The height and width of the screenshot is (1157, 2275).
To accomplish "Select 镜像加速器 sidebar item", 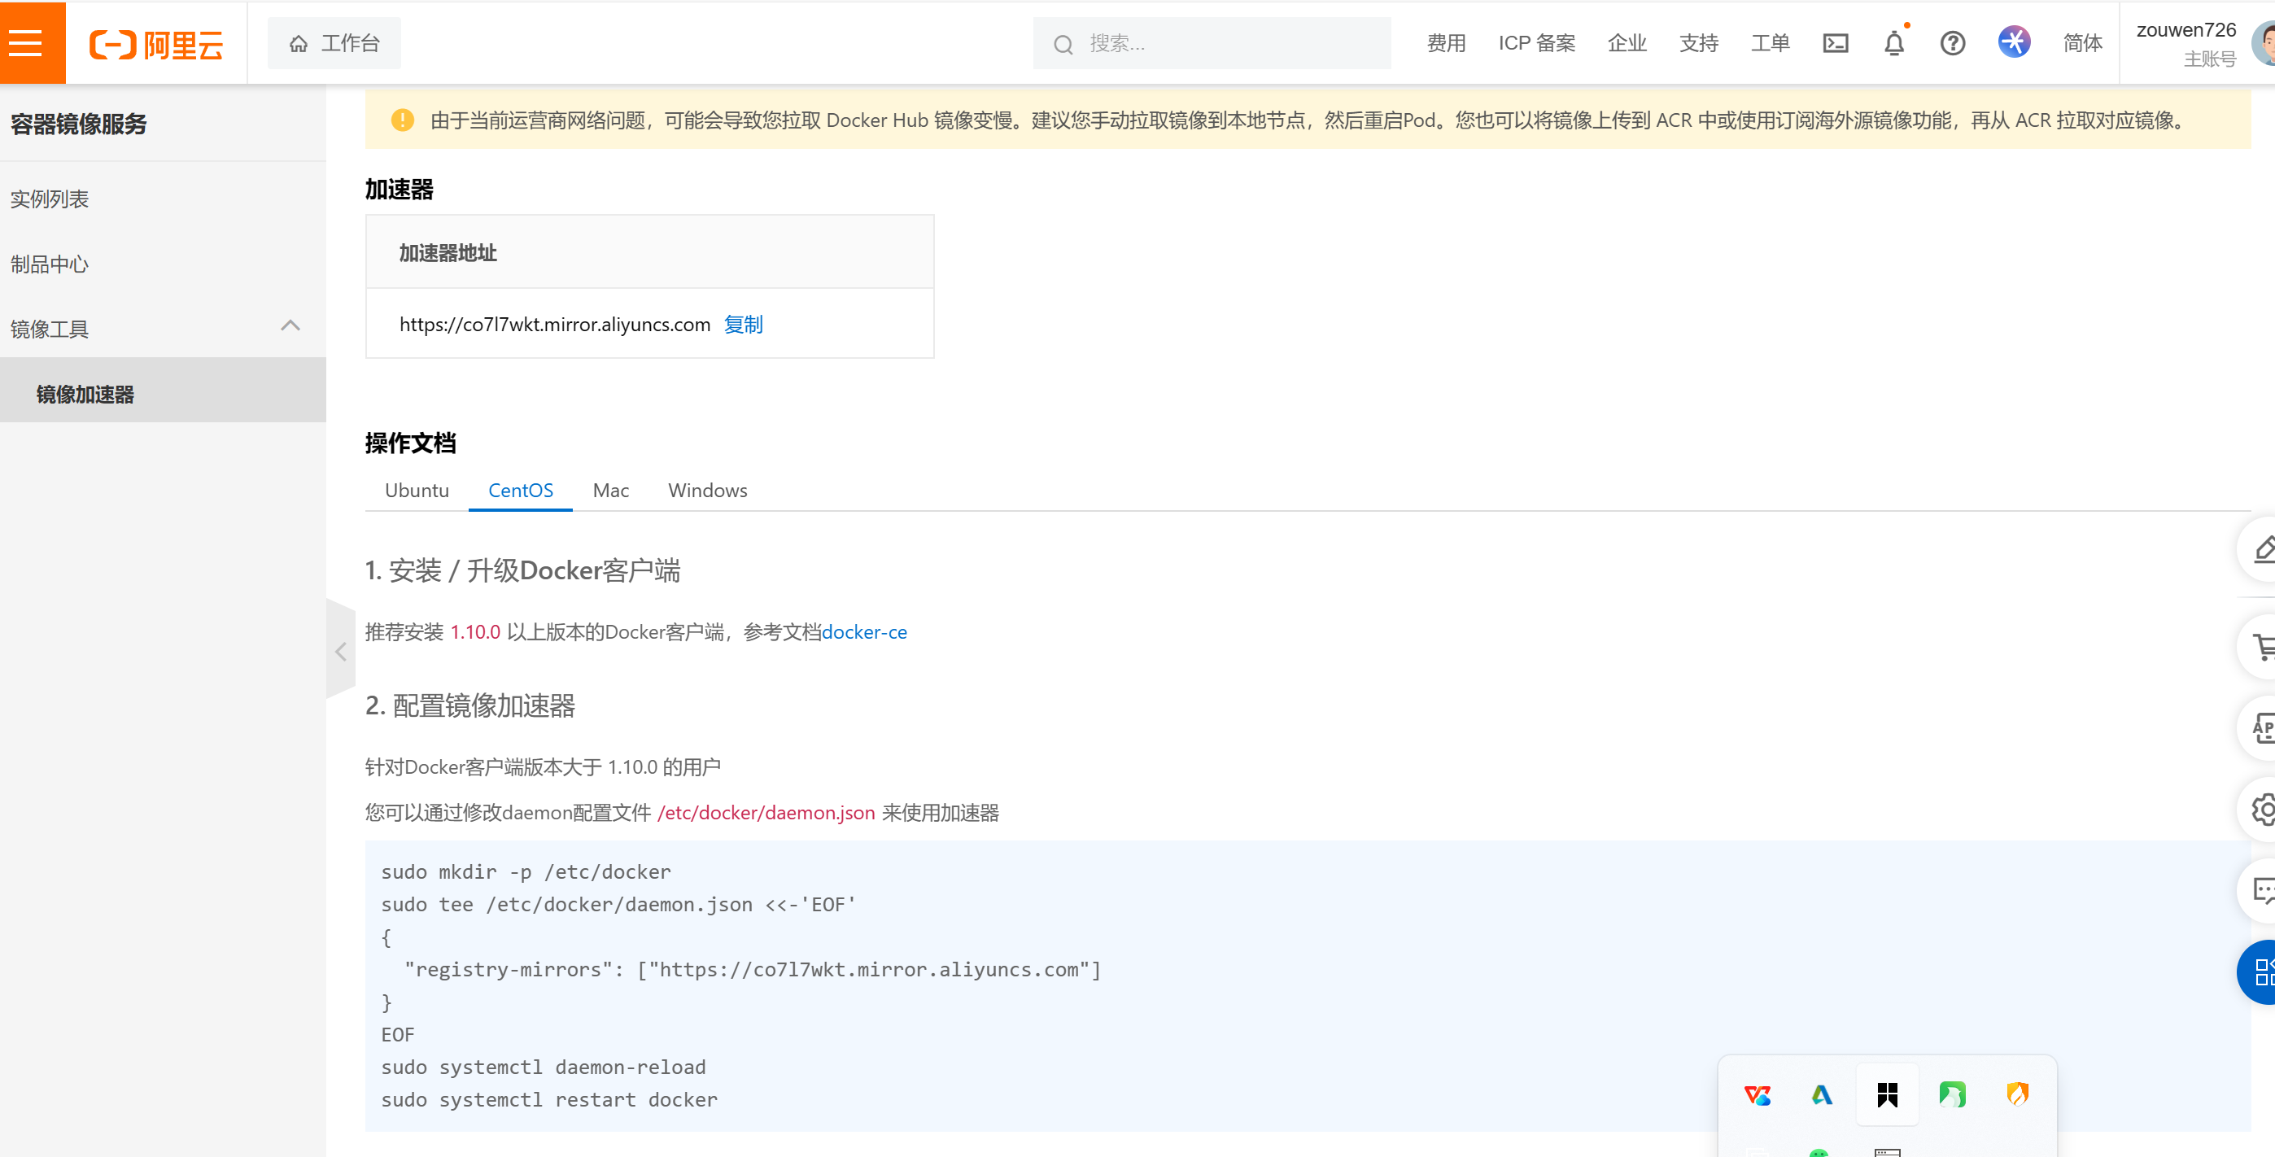I will pyautogui.click(x=164, y=391).
